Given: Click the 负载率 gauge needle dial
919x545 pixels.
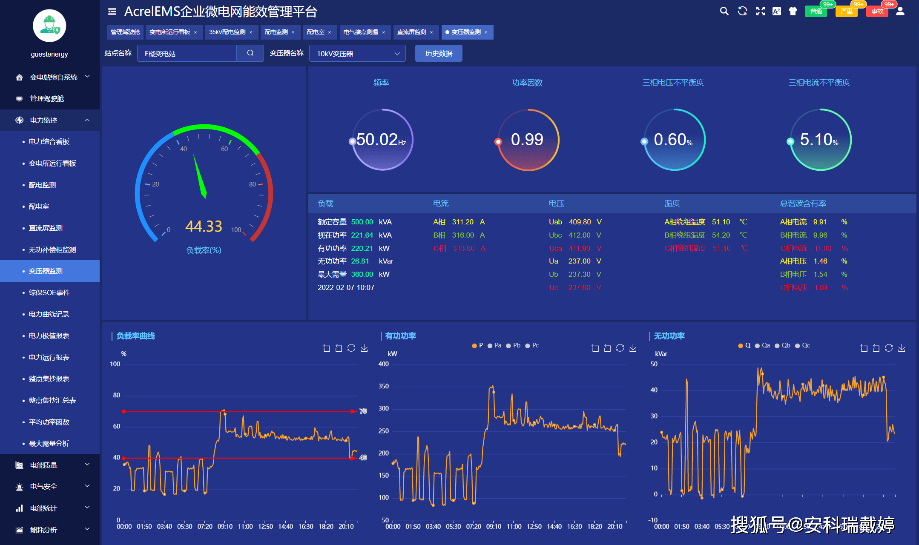Looking at the screenshot, I should (204, 183).
